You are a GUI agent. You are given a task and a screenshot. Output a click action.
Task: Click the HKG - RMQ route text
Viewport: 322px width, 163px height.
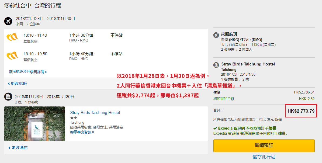click(x=79, y=40)
